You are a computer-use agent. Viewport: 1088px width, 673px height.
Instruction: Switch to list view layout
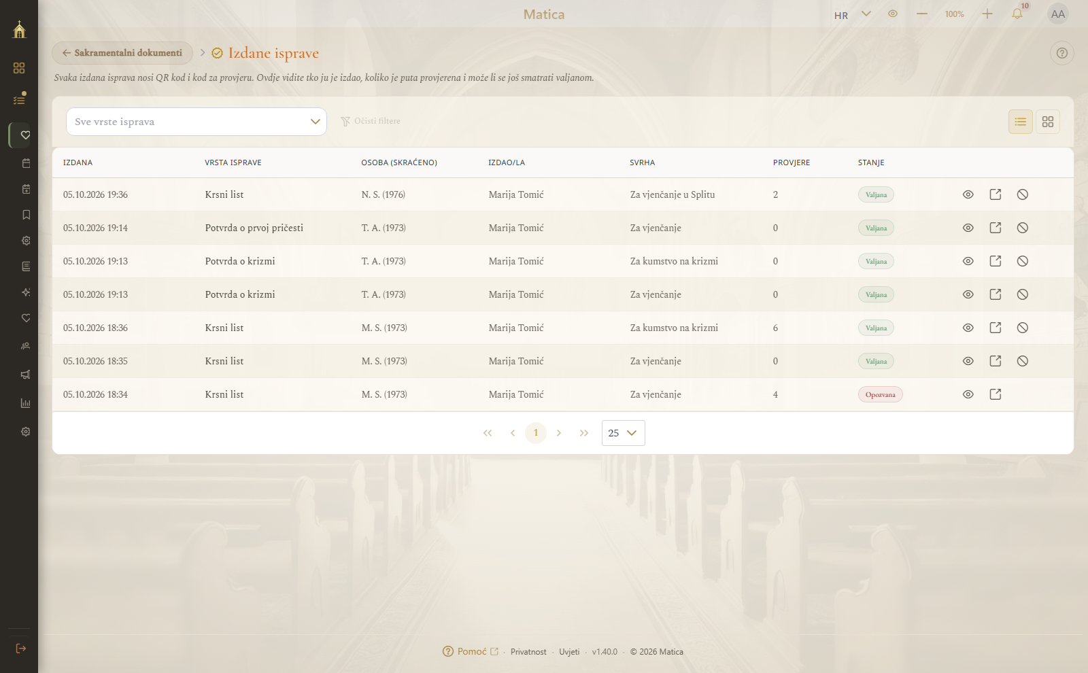(x=1021, y=122)
